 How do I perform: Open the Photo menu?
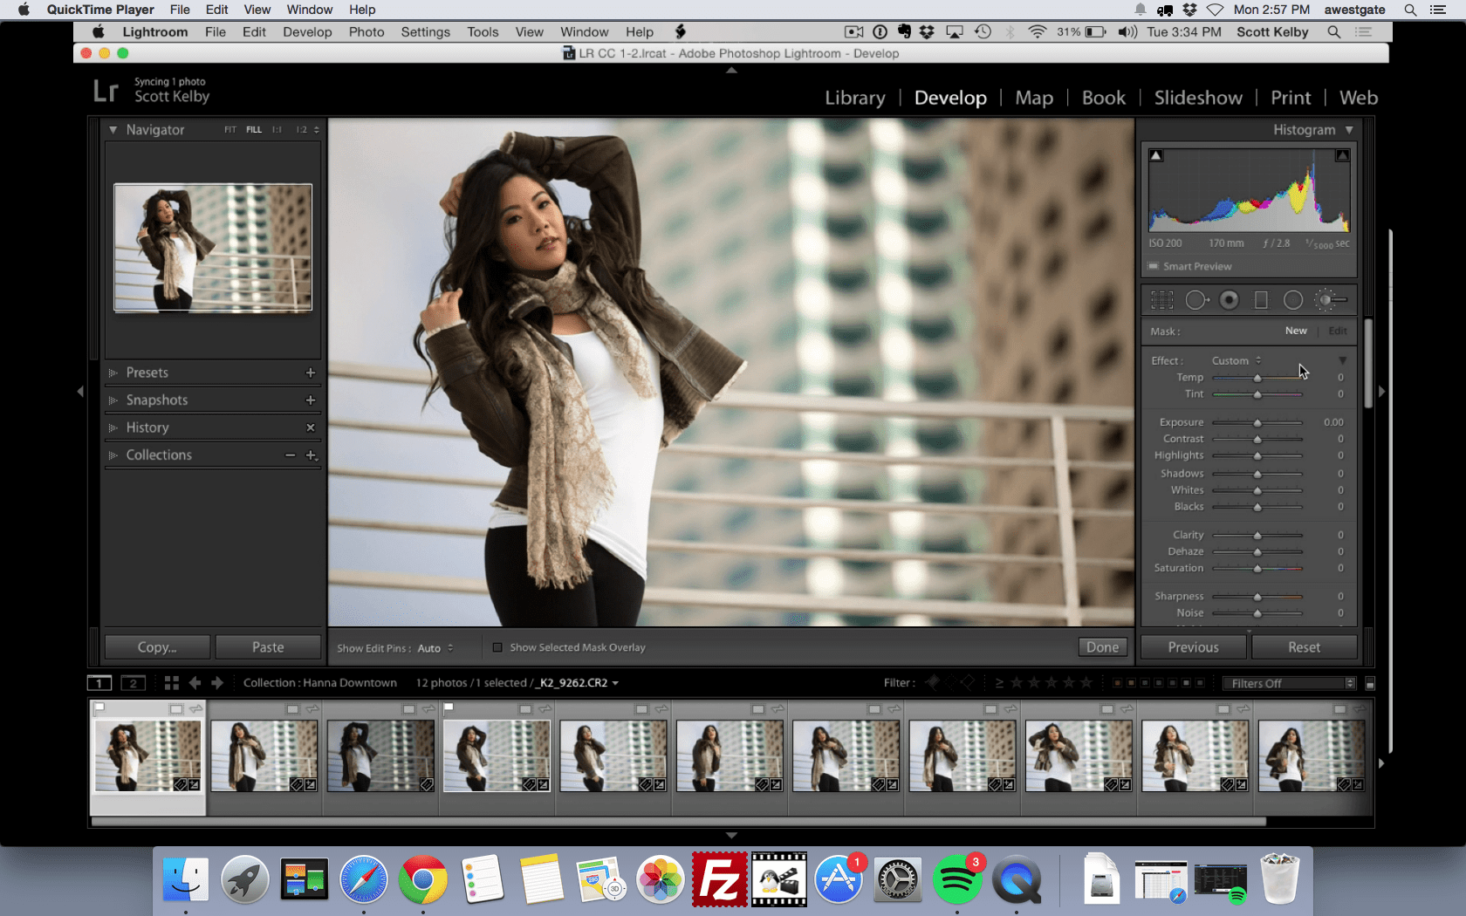[x=366, y=31]
